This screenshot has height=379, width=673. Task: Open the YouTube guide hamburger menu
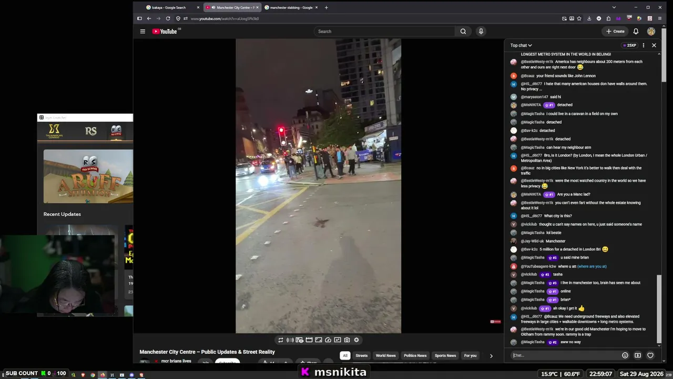pyautogui.click(x=142, y=31)
